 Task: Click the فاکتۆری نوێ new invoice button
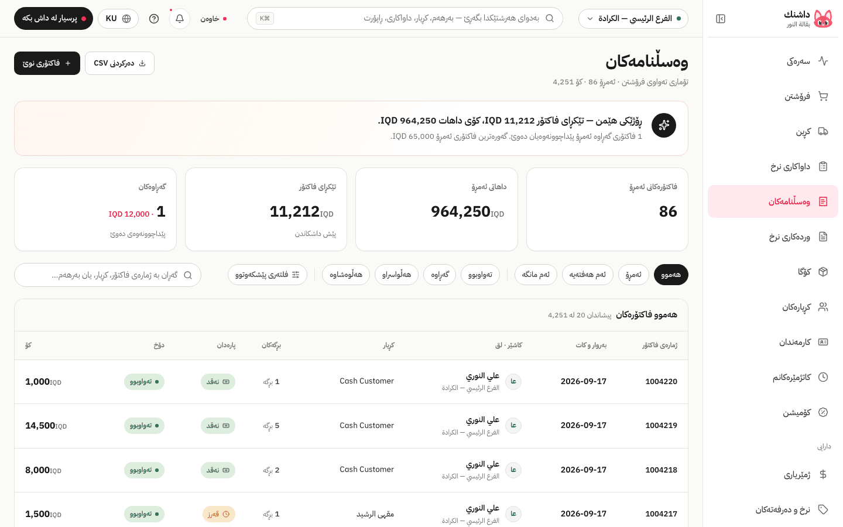pos(47,63)
